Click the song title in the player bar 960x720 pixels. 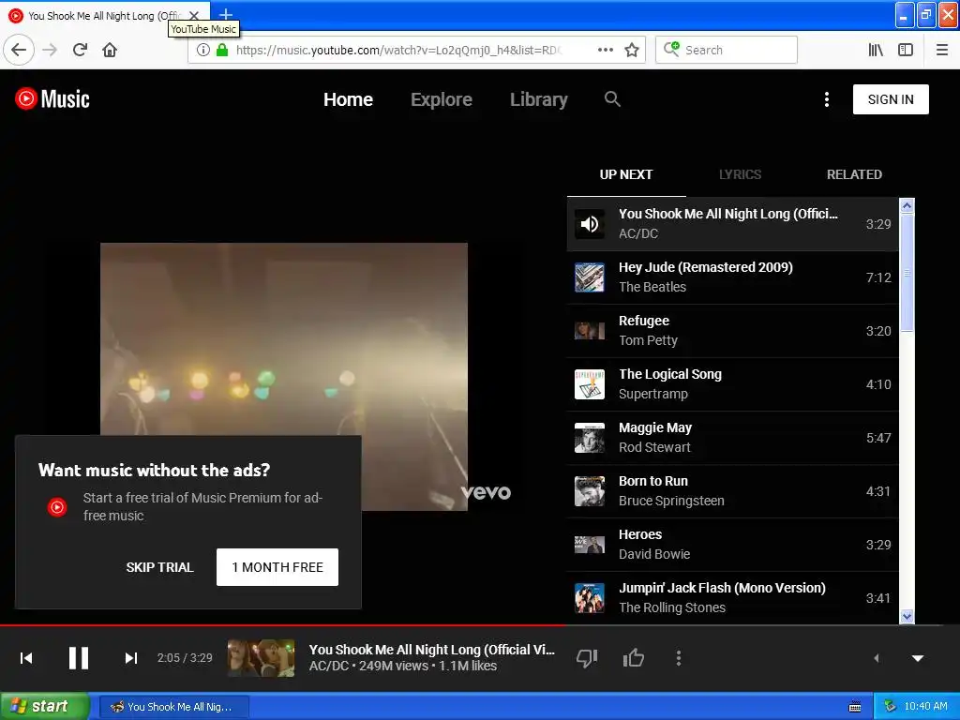(431, 650)
